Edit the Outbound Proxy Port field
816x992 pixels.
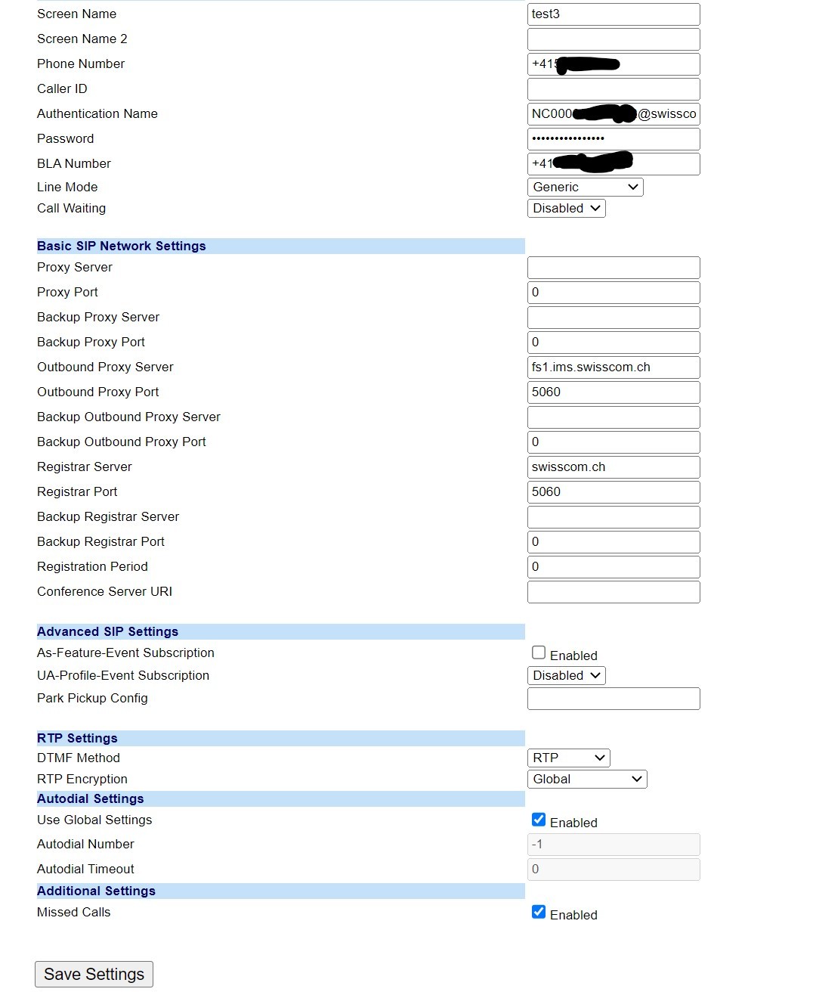point(613,392)
